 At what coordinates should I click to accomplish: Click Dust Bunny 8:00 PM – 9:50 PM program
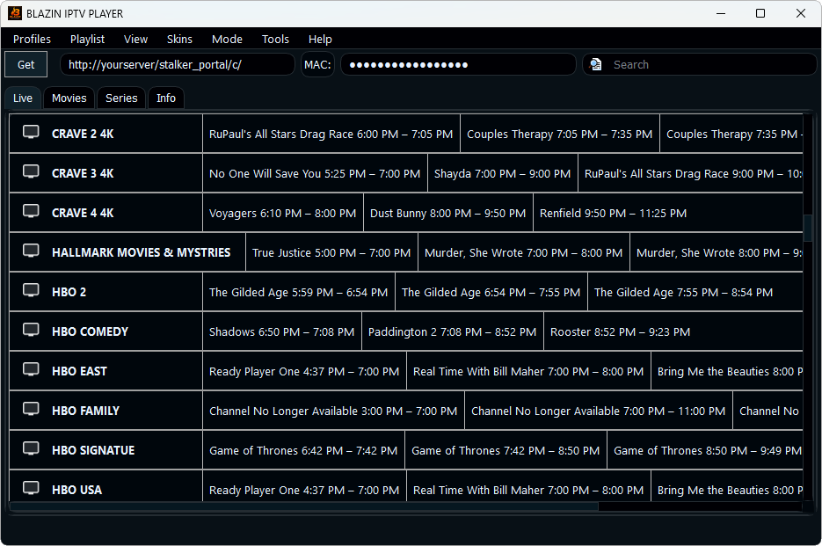point(448,213)
